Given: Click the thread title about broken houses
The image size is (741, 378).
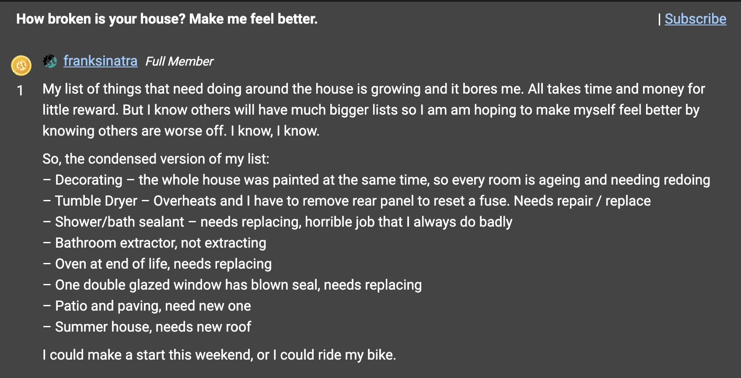Looking at the screenshot, I should click(167, 19).
